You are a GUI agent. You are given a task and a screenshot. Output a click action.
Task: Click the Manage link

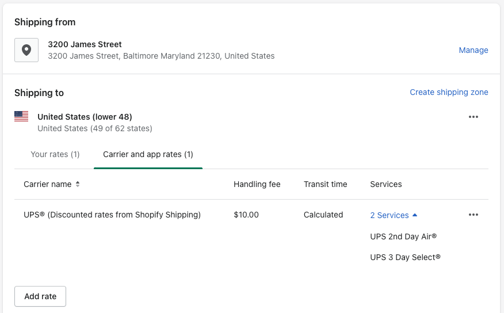pos(473,50)
